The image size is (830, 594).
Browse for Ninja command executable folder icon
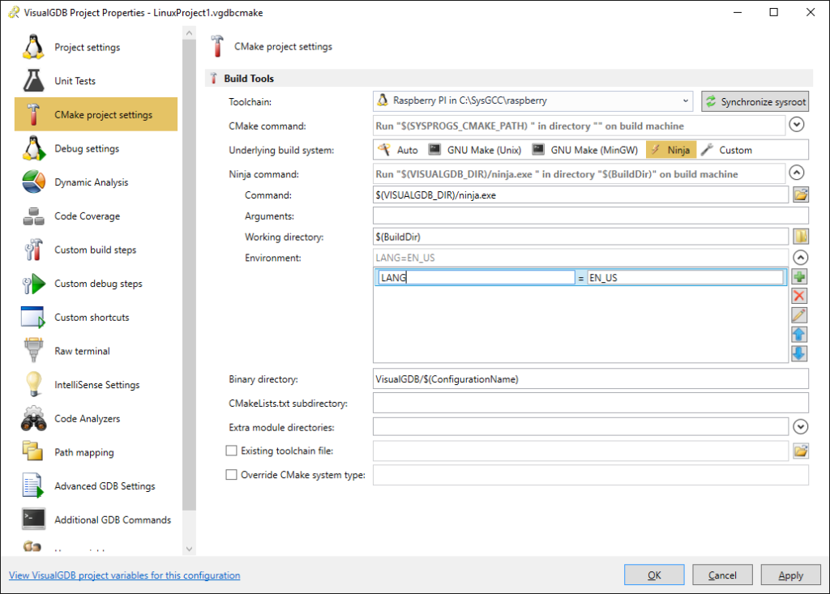[801, 194]
